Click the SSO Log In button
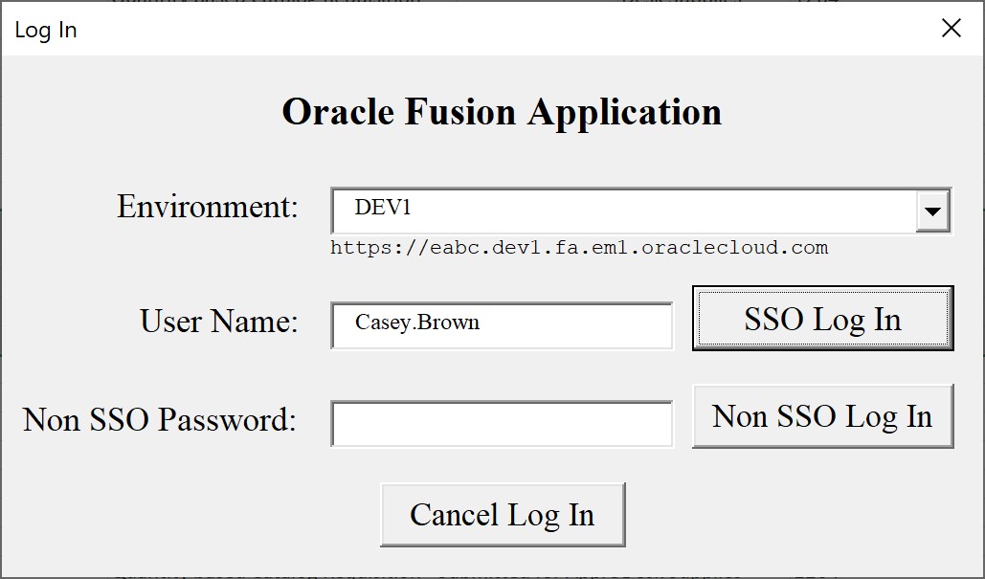The height and width of the screenshot is (579, 985). pos(821,319)
